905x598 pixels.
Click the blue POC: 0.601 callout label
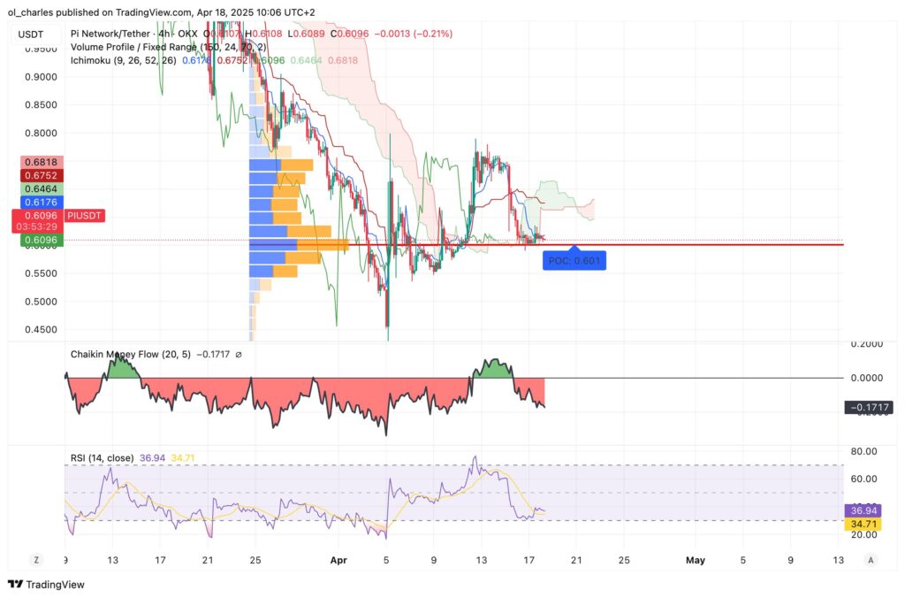coord(573,259)
